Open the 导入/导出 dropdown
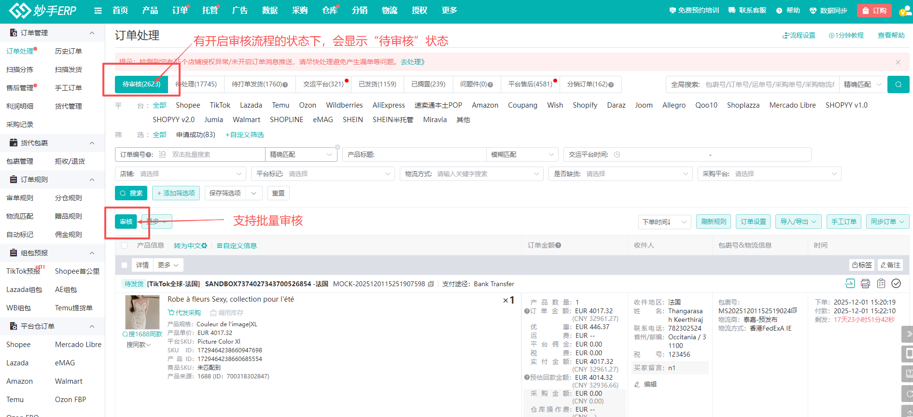 (799, 222)
